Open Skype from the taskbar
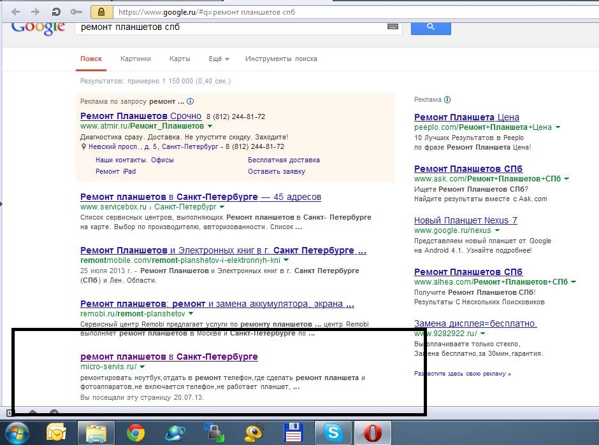This screenshot has height=445, width=599. (333, 434)
